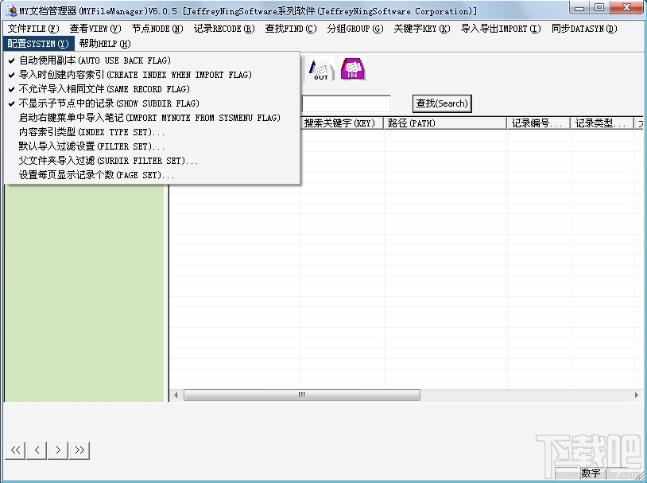Open the 帮助HELP menu
647x483 pixels.
pyautogui.click(x=103, y=44)
